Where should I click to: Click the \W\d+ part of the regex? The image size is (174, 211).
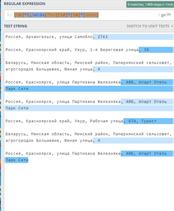38,15
